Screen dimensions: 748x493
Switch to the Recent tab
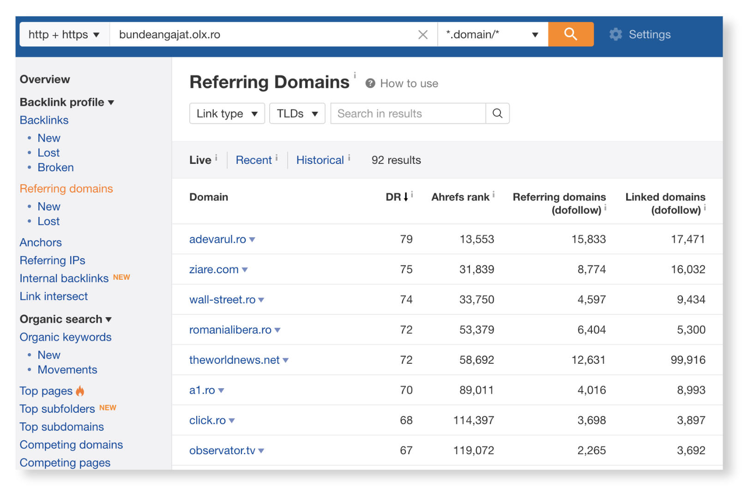click(x=253, y=160)
